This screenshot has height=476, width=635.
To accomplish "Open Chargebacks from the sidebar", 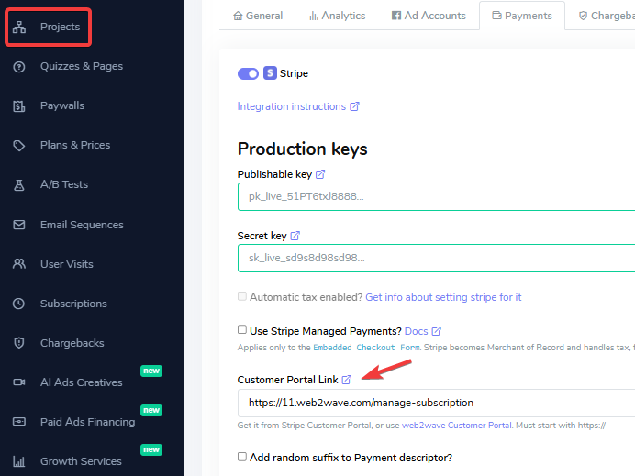I will 72,343.
